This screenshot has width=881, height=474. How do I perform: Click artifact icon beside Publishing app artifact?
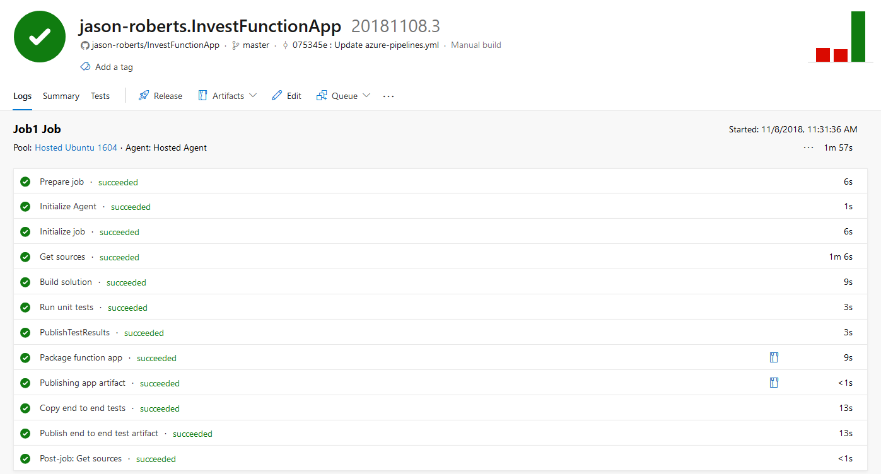click(774, 382)
